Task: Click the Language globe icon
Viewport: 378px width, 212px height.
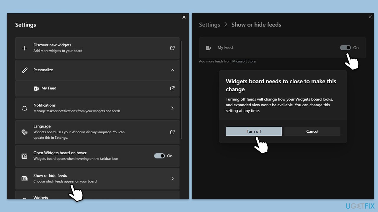Action: pos(25,132)
